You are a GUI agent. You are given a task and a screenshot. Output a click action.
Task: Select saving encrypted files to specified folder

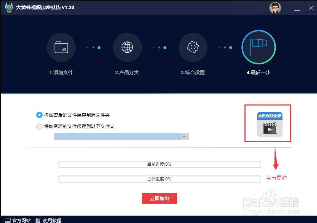point(39,127)
